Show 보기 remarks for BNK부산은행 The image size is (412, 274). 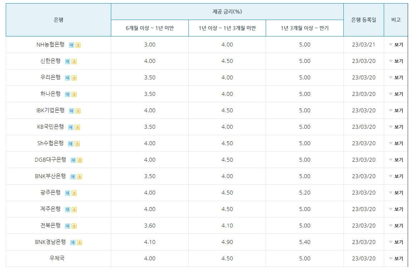pyautogui.click(x=396, y=176)
